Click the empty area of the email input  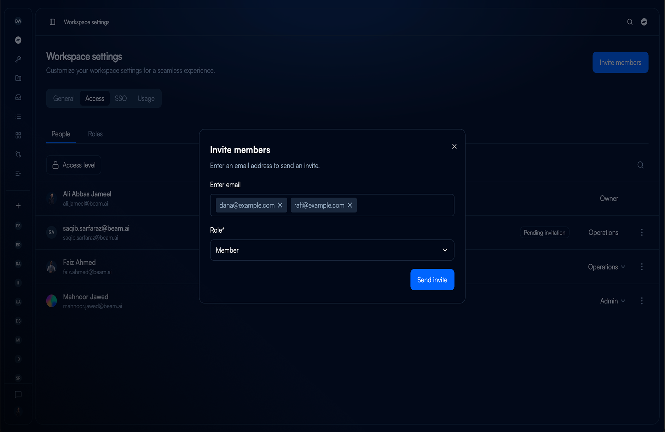pyautogui.click(x=405, y=205)
